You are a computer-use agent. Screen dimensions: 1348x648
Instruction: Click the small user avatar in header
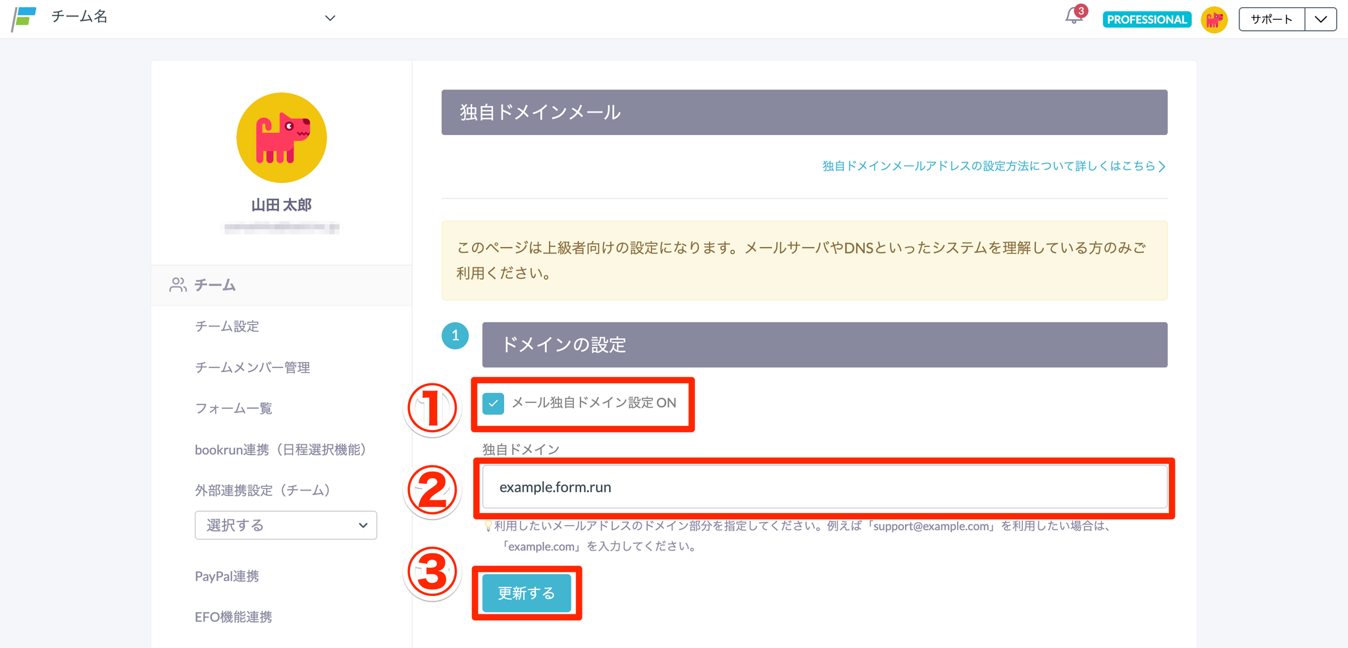coord(1214,20)
